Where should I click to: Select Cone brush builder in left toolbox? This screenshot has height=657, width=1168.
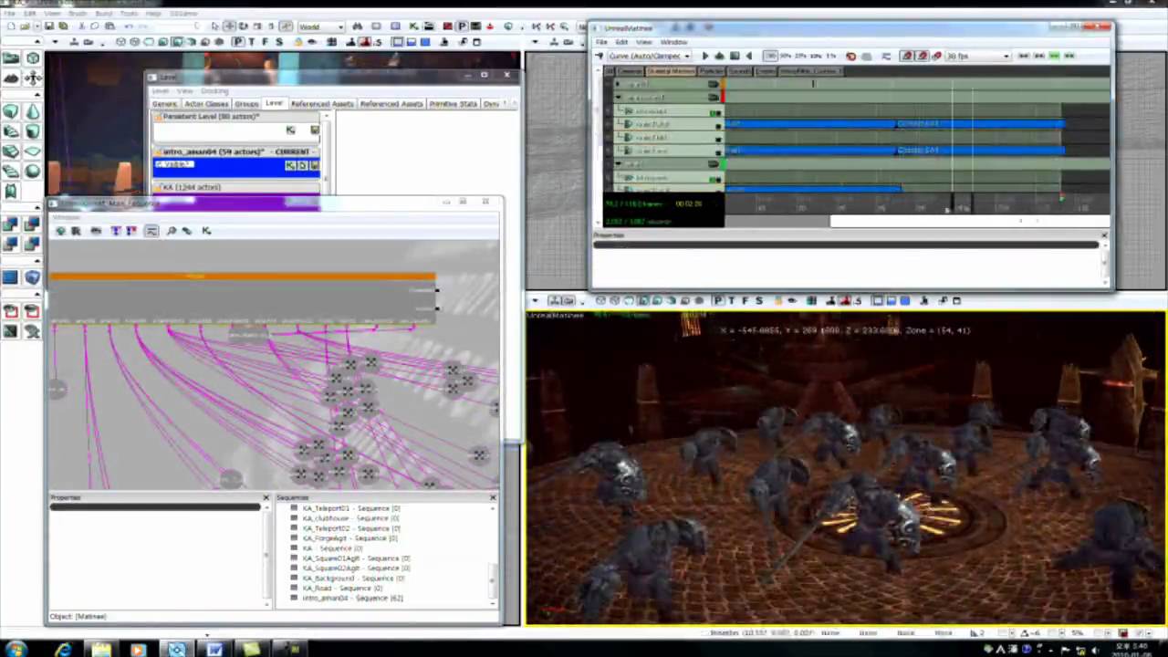pyautogui.click(x=32, y=112)
